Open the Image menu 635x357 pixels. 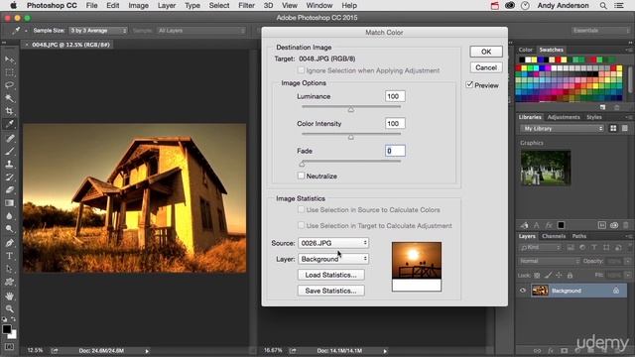click(x=138, y=6)
